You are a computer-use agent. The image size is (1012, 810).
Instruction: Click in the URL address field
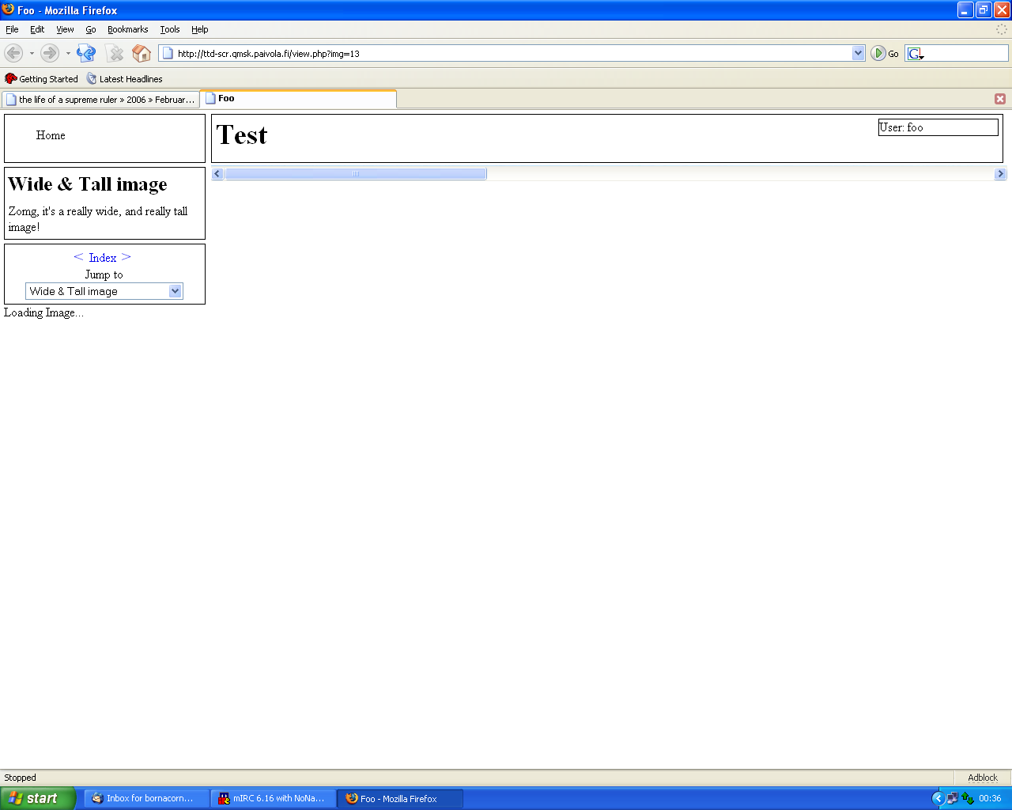pos(506,54)
